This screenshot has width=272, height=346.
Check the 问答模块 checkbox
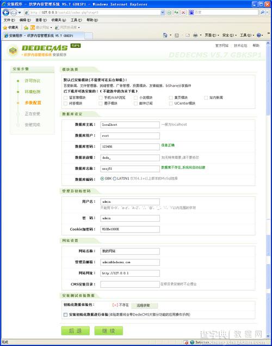(x=65, y=104)
